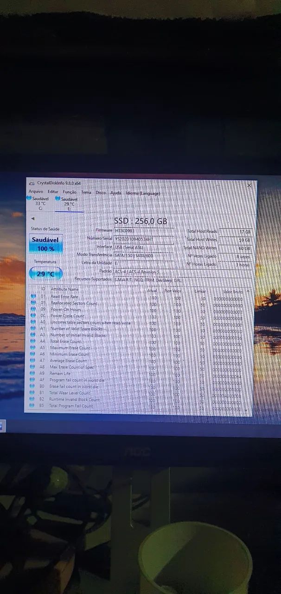This screenshot has height=594, width=281.
Task: Click status orb of Runtime Invalid Block Count
Action: [32, 399]
